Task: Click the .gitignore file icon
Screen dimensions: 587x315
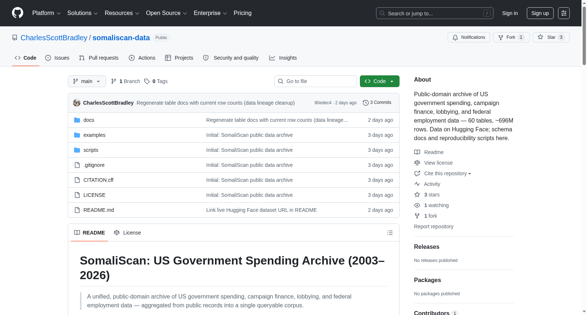Action: pyautogui.click(x=77, y=165)
